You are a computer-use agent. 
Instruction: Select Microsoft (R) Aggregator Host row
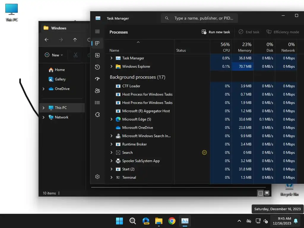click(x=201, y=111)
